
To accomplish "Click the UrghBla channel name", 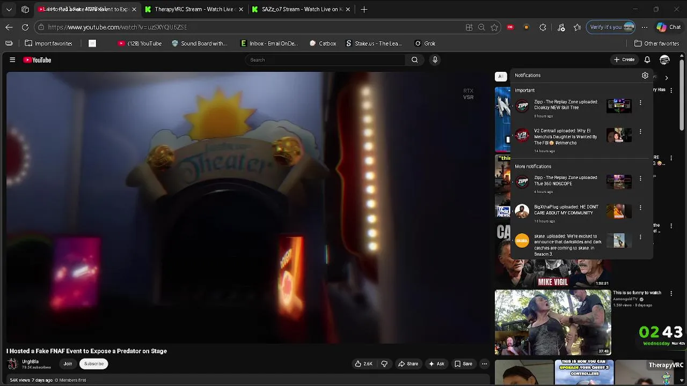I will [x=31, y=361].
